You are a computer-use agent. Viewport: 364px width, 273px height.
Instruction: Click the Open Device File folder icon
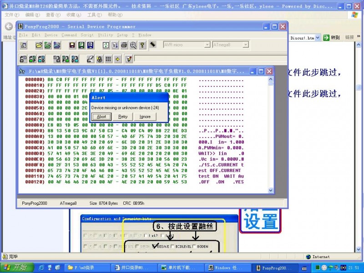coord(39,45)
